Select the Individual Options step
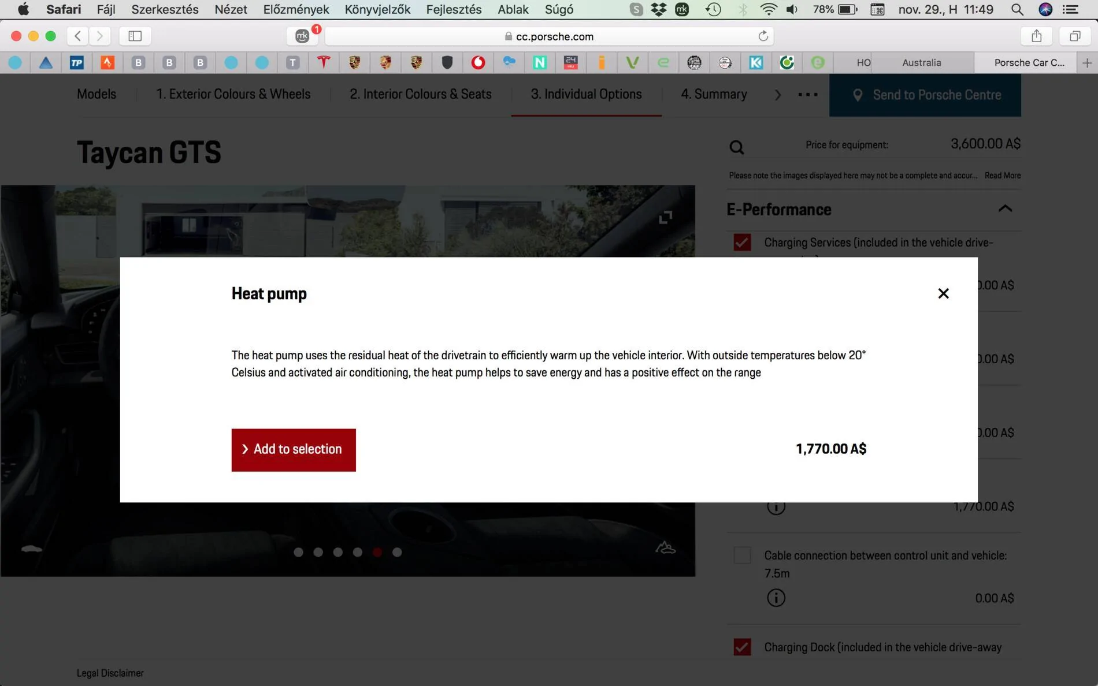Image resolution: width=1098 pixels, height=686 pixels. coord(586,94)
